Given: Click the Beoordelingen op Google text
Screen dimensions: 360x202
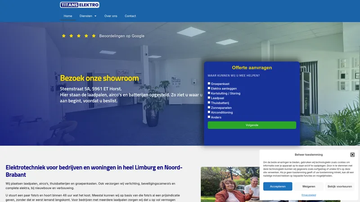Looking at the screenshot, I should [121, 36].
